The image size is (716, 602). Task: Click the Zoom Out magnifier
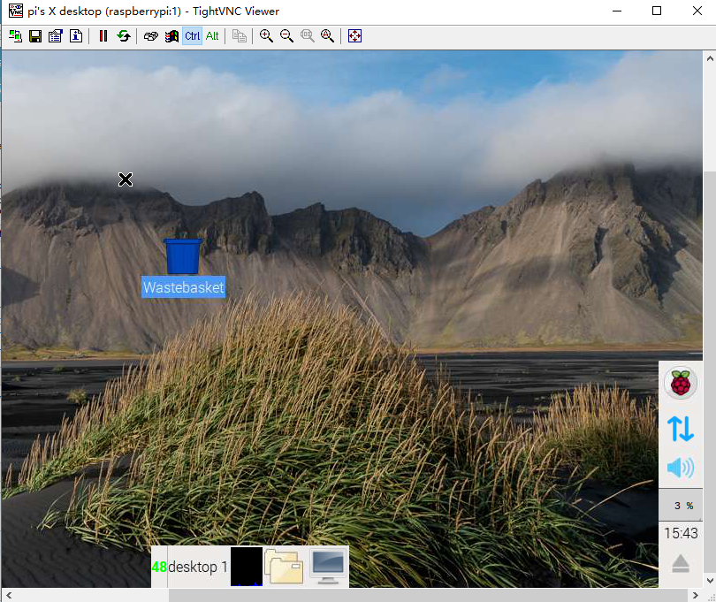(286, 36)
